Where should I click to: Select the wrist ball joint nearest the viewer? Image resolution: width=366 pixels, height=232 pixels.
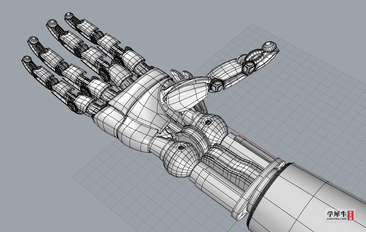tap(181, 159)
